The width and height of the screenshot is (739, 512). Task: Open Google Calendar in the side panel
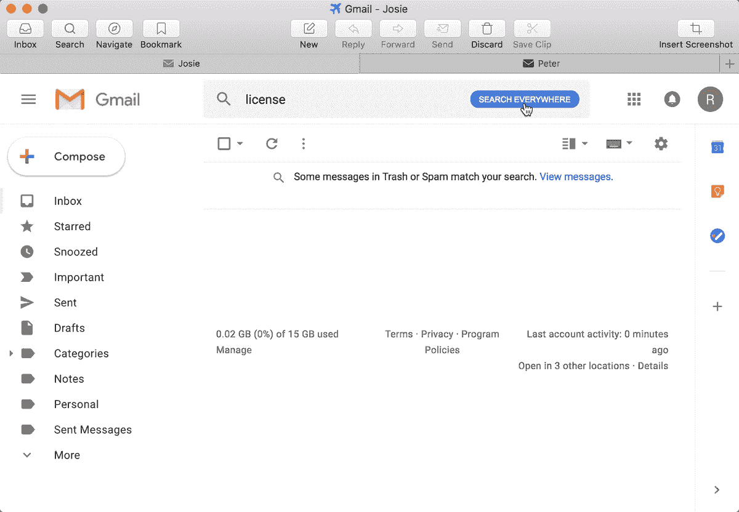click(717, 147)
